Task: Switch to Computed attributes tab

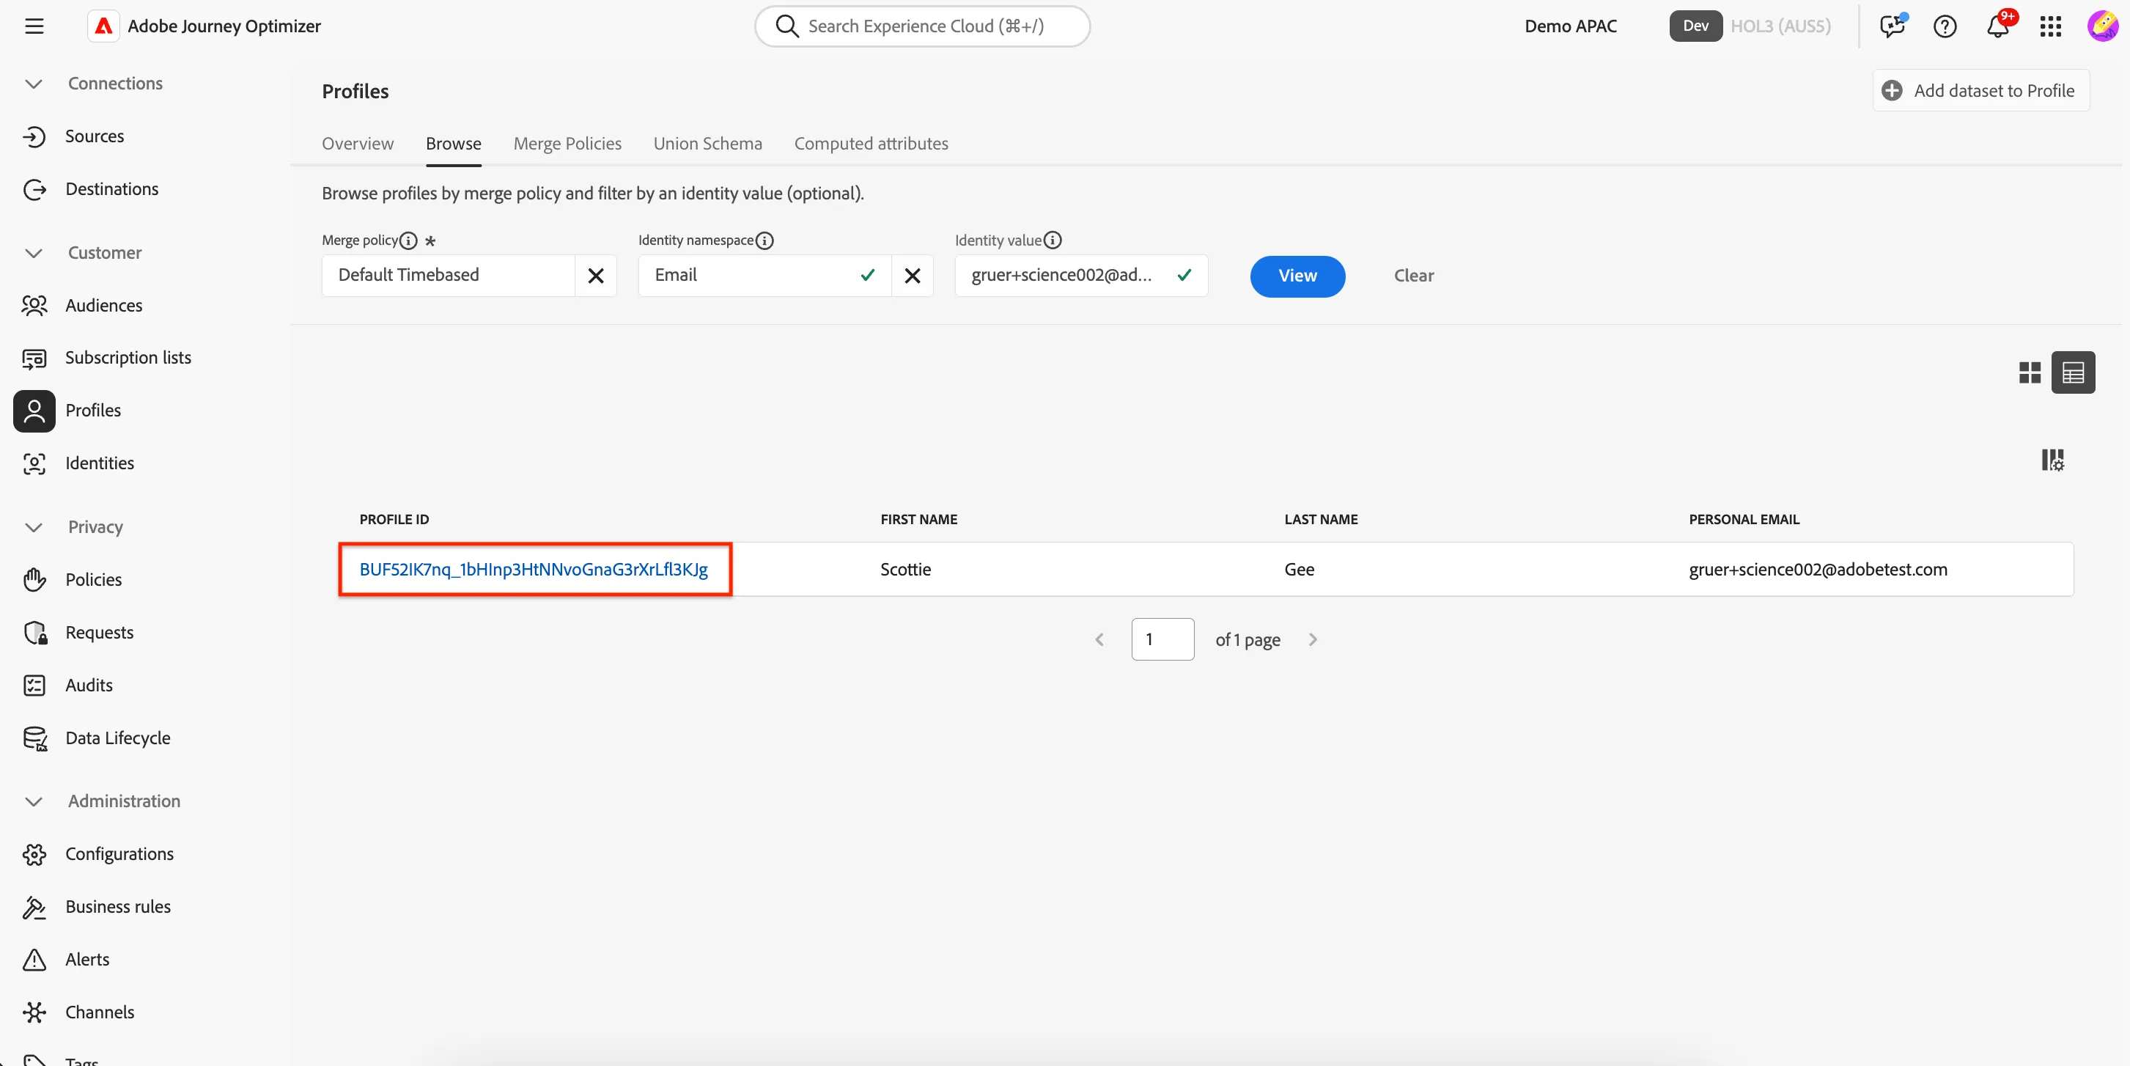Action: pos(871,144)
